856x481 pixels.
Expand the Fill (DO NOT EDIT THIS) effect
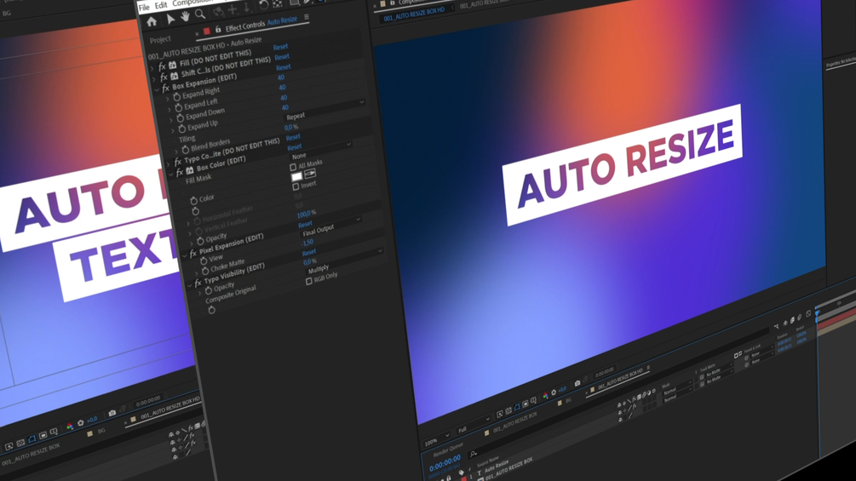(x=152, y=68)
